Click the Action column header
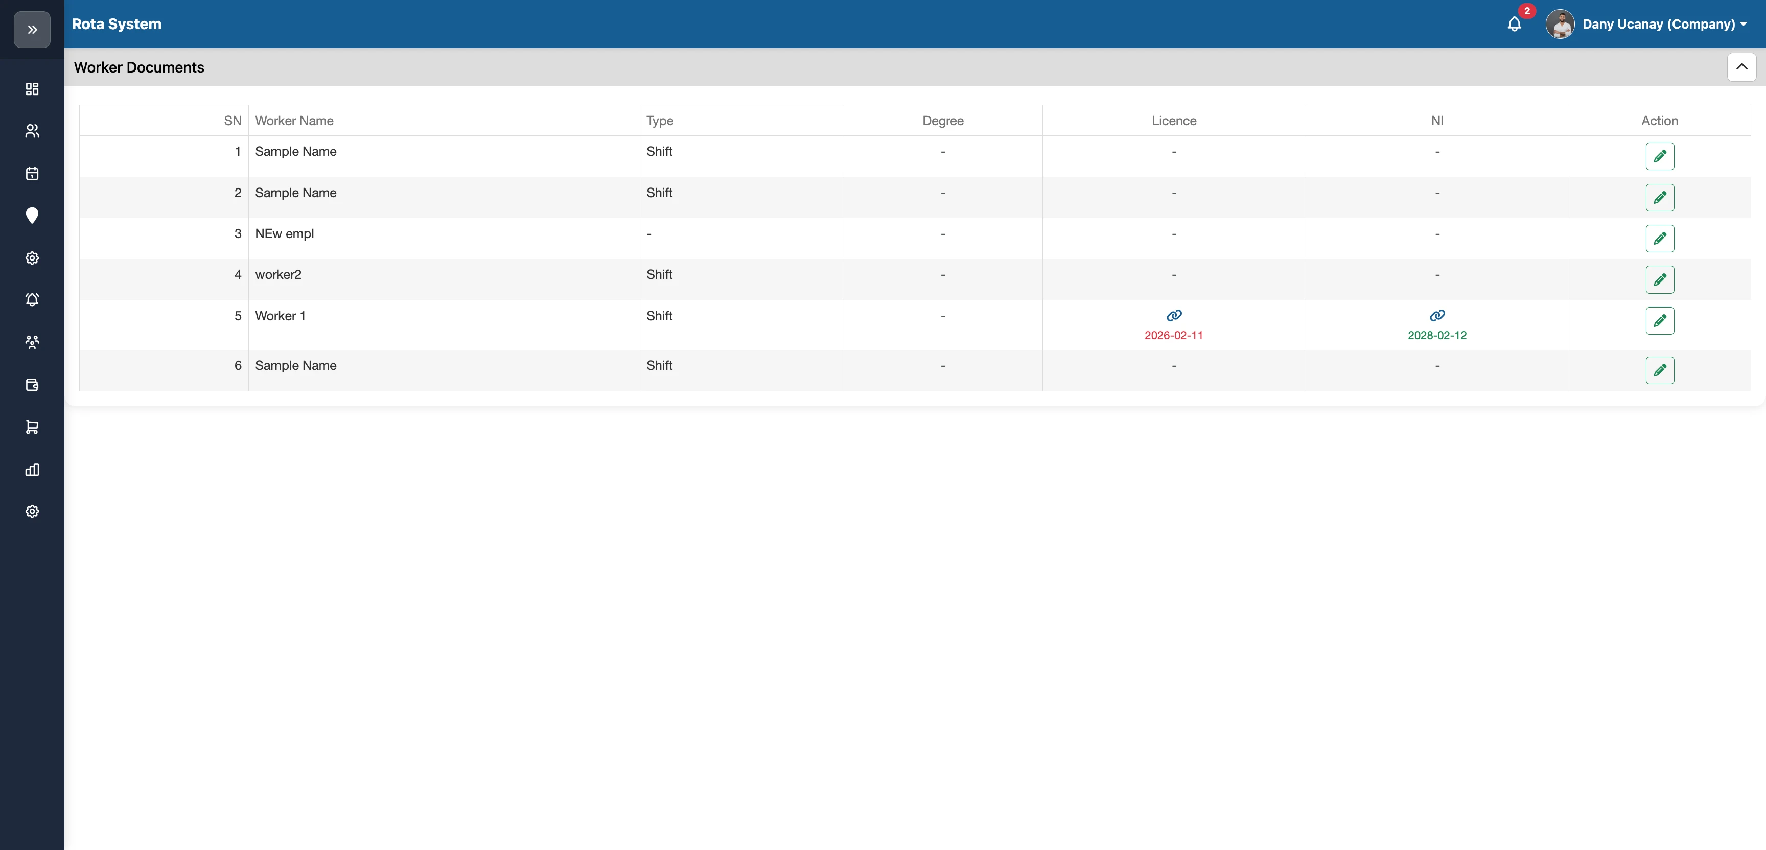This screenshot has height=850, width=1766. (1659, 121)
